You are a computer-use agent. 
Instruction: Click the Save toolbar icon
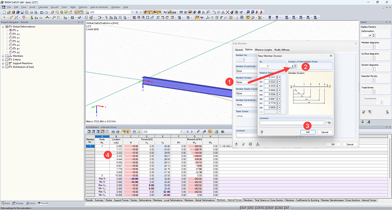(x=22, y=12)
